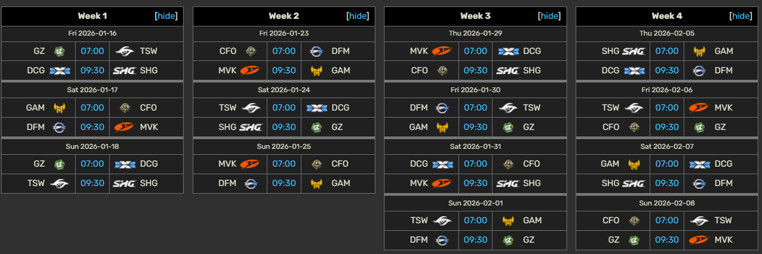Click GAM logo in Feb 5 match versus SHG
This screenshot has width=762, height=254.
(x=700, y=51)
